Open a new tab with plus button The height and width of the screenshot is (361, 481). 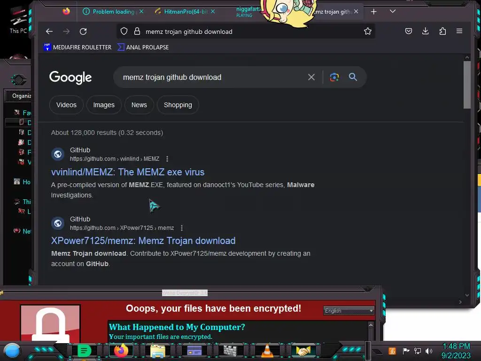(373, 12)
